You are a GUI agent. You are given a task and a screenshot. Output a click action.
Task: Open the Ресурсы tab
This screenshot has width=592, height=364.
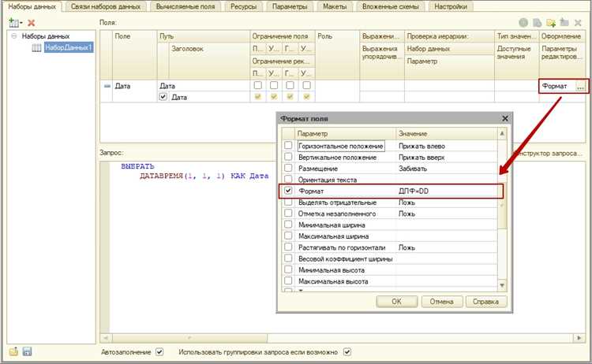click(x=243, y=6)
